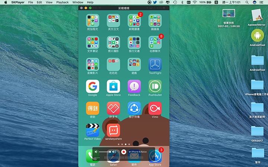Open Spotlight search magnifier
268x167 pixels.
tap(247, 2)
